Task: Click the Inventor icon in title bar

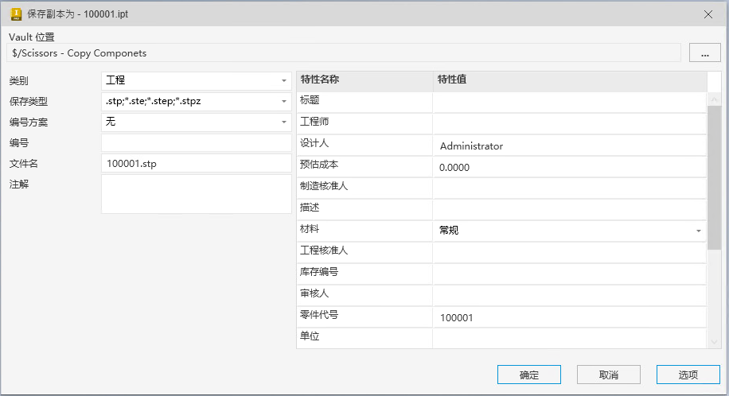Action: [x=16, y=14]
